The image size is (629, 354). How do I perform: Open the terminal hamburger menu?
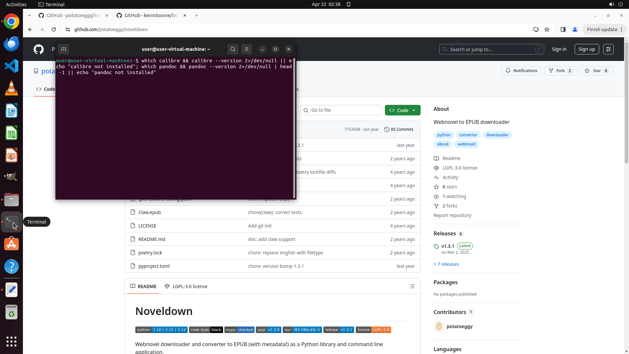247,49
